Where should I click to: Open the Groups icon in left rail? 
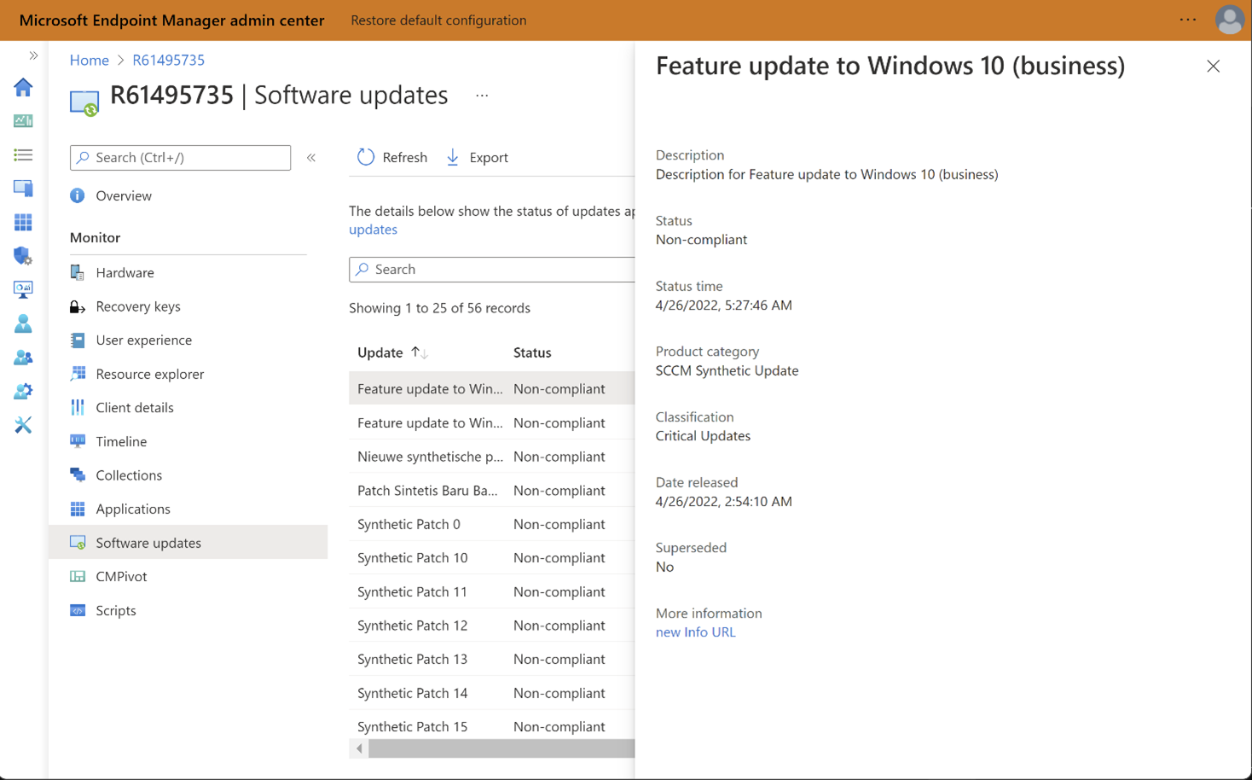click(23, 358)
